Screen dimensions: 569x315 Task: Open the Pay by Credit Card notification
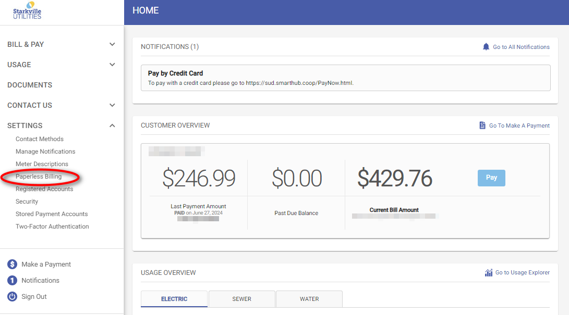pyautogui.click(x=345, y=78)
